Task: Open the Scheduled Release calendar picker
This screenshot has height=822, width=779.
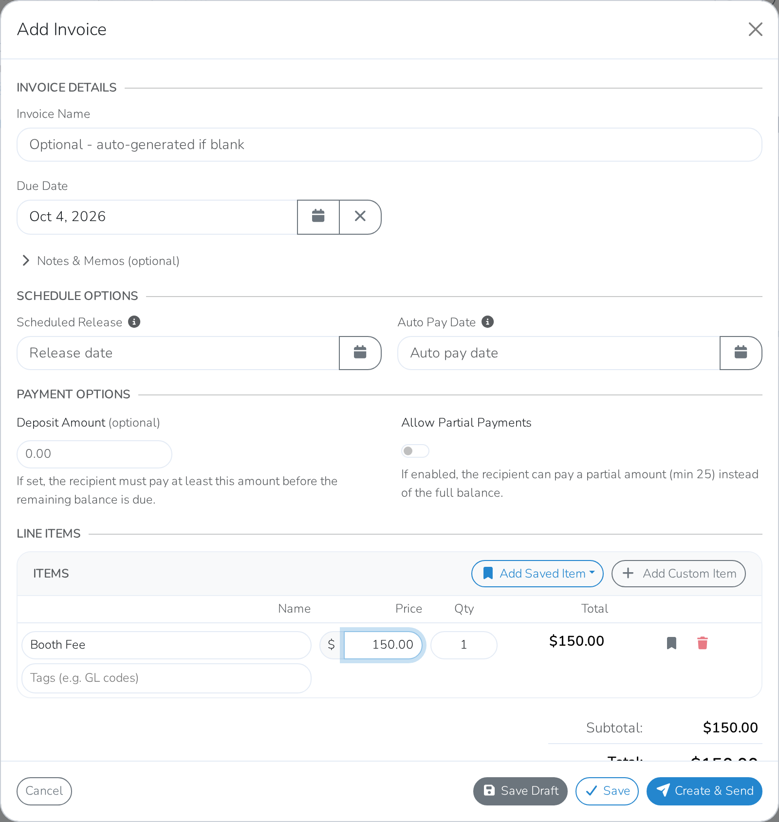Action: coord(360,353)
